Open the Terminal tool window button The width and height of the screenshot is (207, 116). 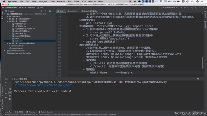pyautogui.click(x=31, y=112)
